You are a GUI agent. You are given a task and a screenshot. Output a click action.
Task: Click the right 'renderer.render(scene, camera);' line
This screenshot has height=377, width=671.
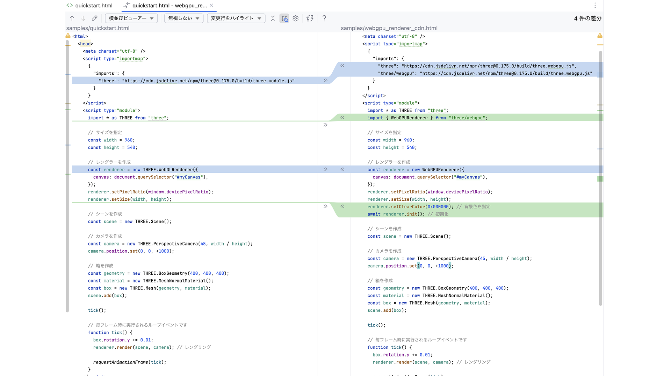(x=413, y=362)
